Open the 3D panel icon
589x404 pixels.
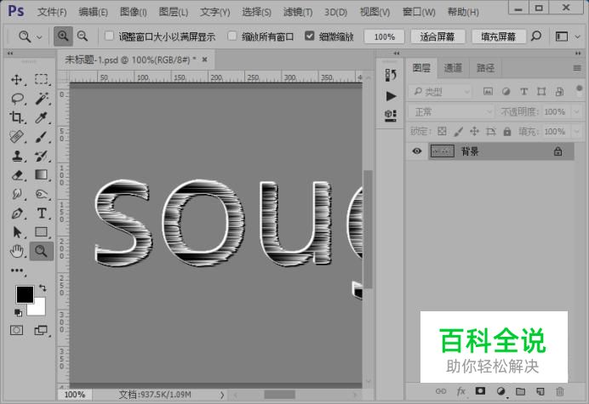point(391,116)
